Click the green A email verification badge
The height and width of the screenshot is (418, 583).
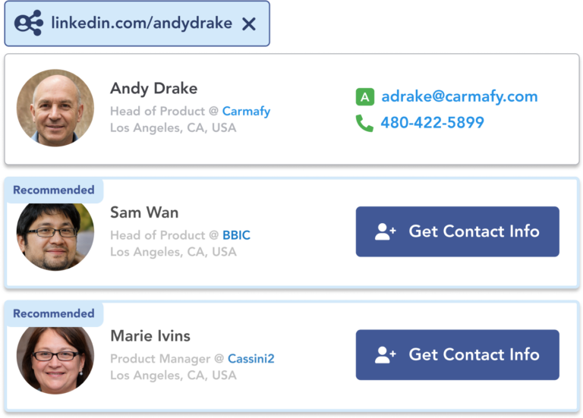click(x=364, y=97)
